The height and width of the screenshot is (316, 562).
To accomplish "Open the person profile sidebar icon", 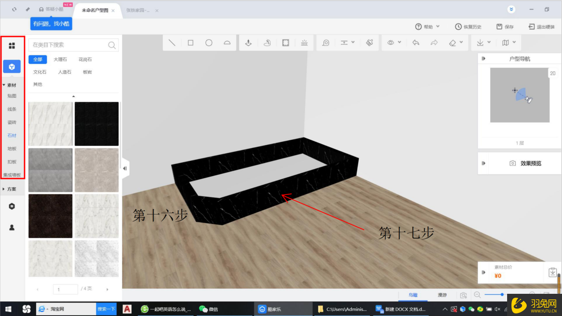I will click(x=12, y=227).
